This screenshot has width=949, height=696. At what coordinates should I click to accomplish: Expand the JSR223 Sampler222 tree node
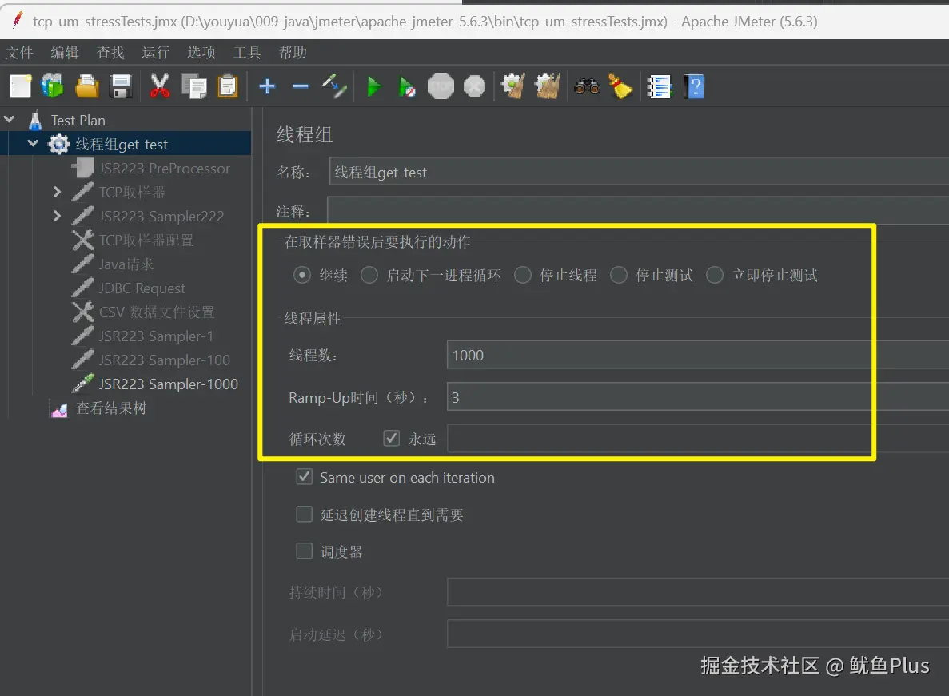(x=57, y=215)
